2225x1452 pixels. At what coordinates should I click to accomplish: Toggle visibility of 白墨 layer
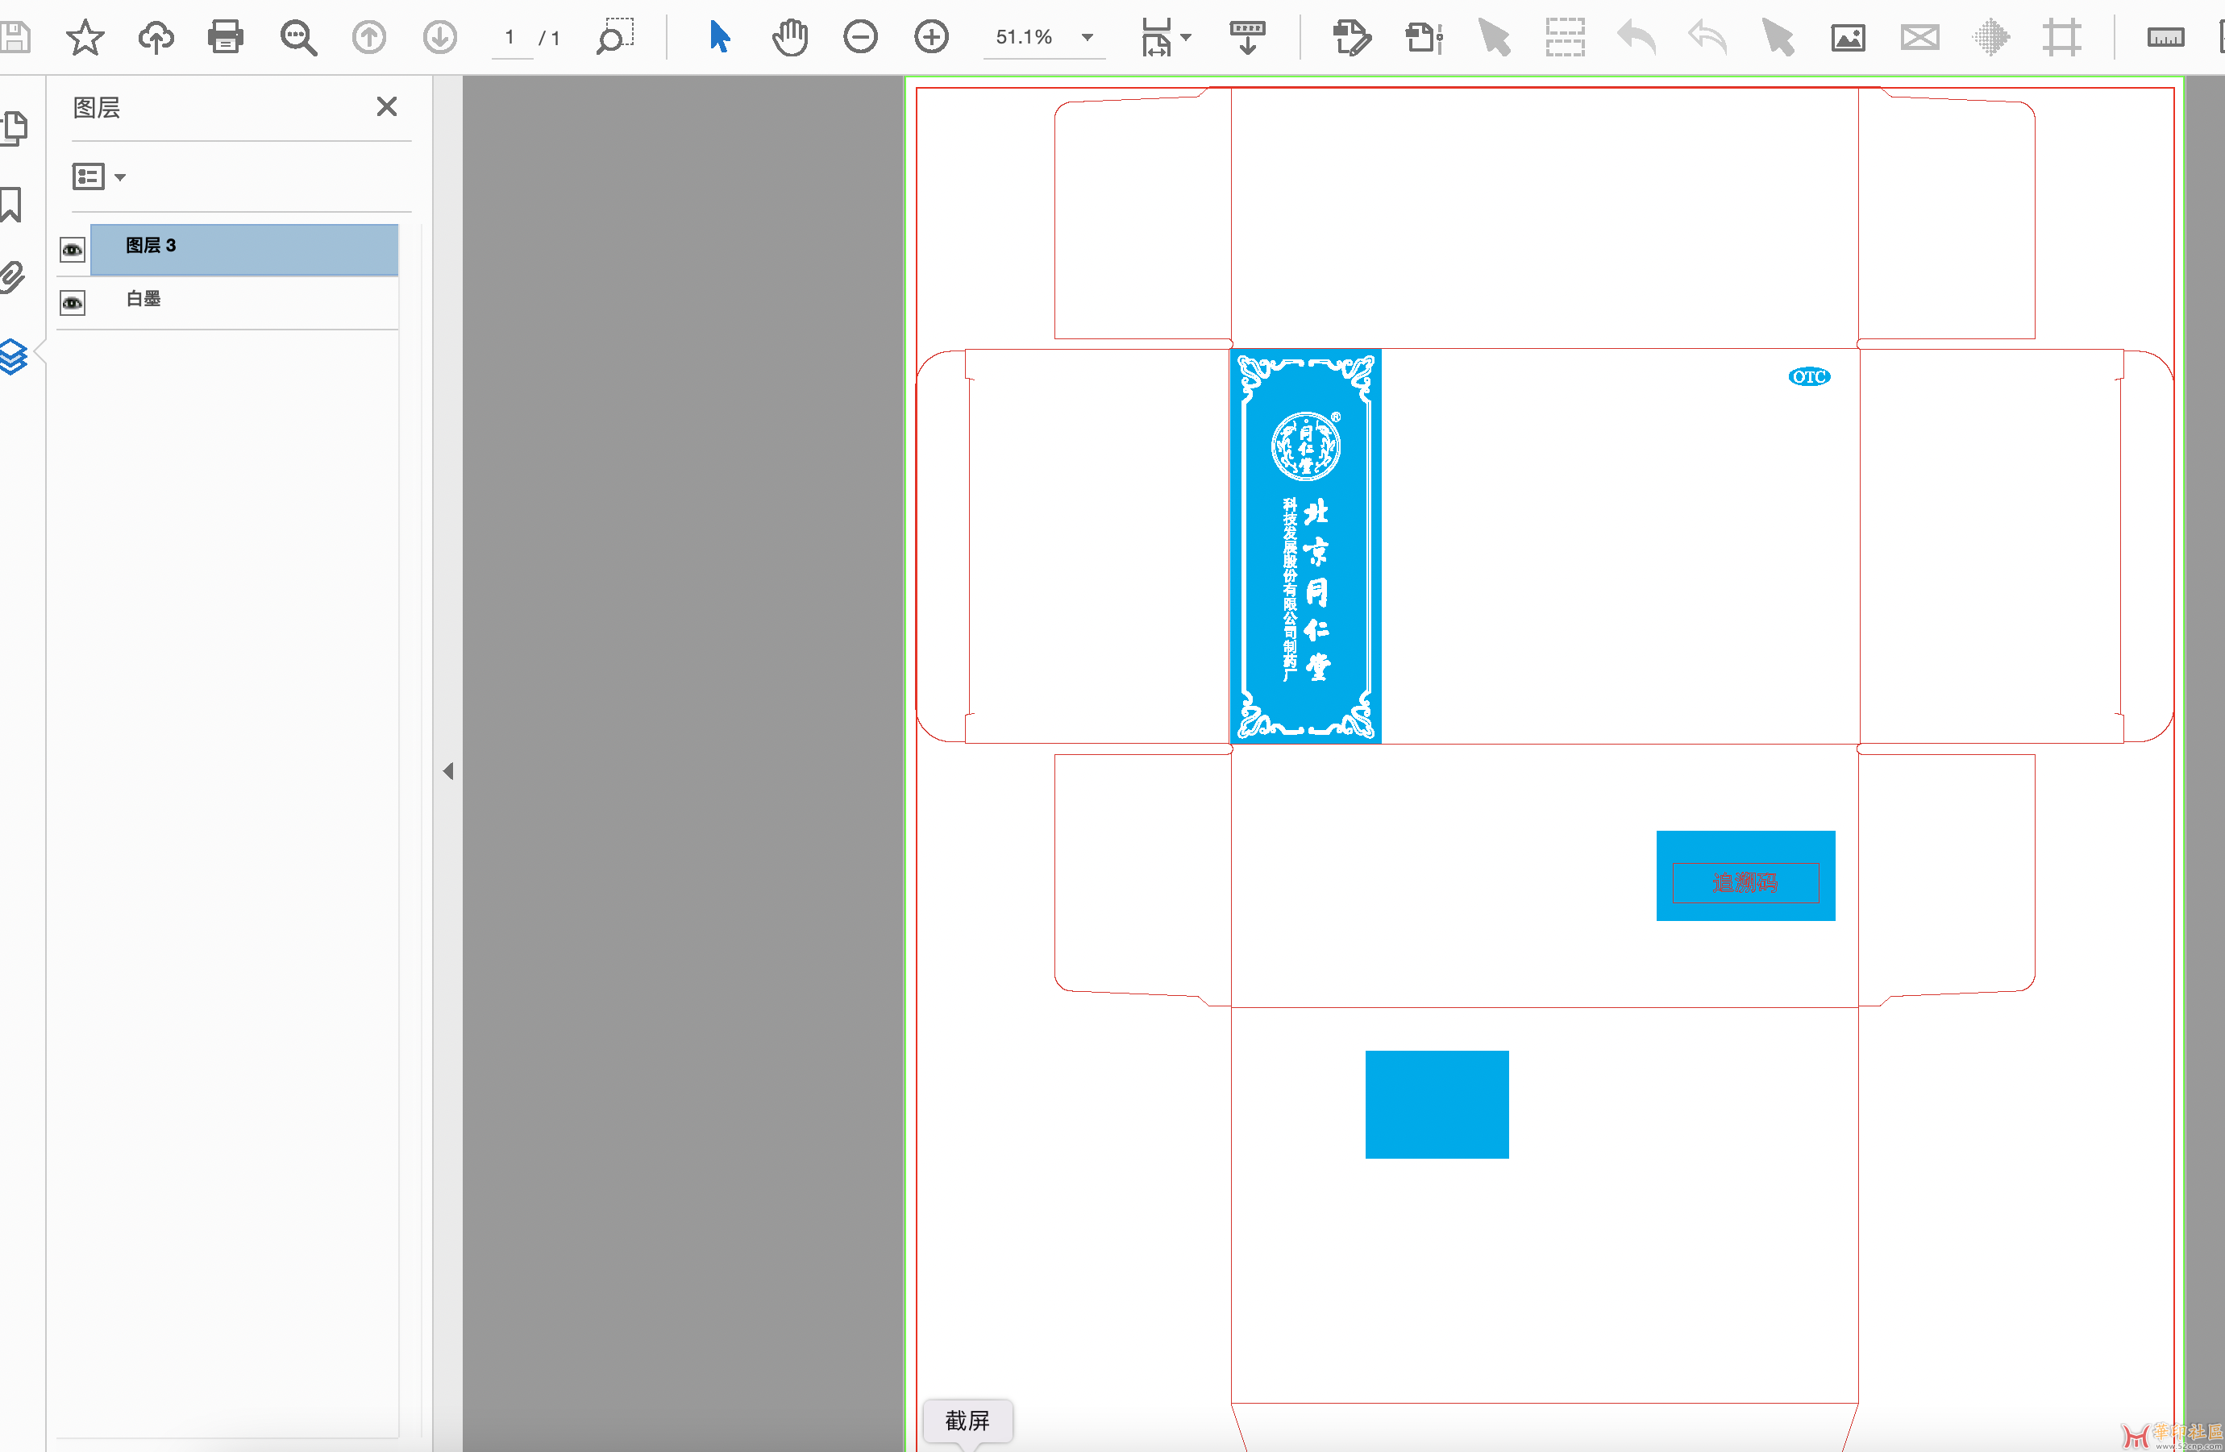coord(72,303)
